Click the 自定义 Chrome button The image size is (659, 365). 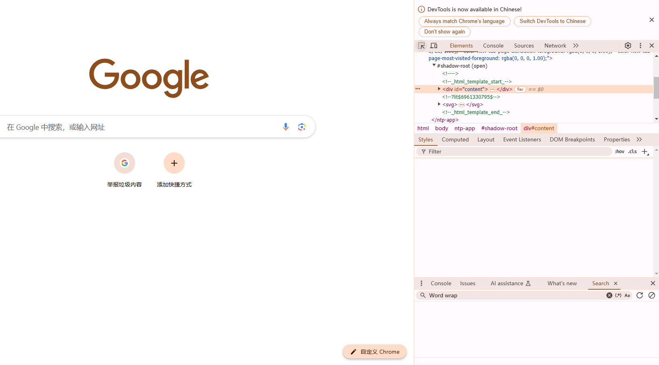(375, 352)
